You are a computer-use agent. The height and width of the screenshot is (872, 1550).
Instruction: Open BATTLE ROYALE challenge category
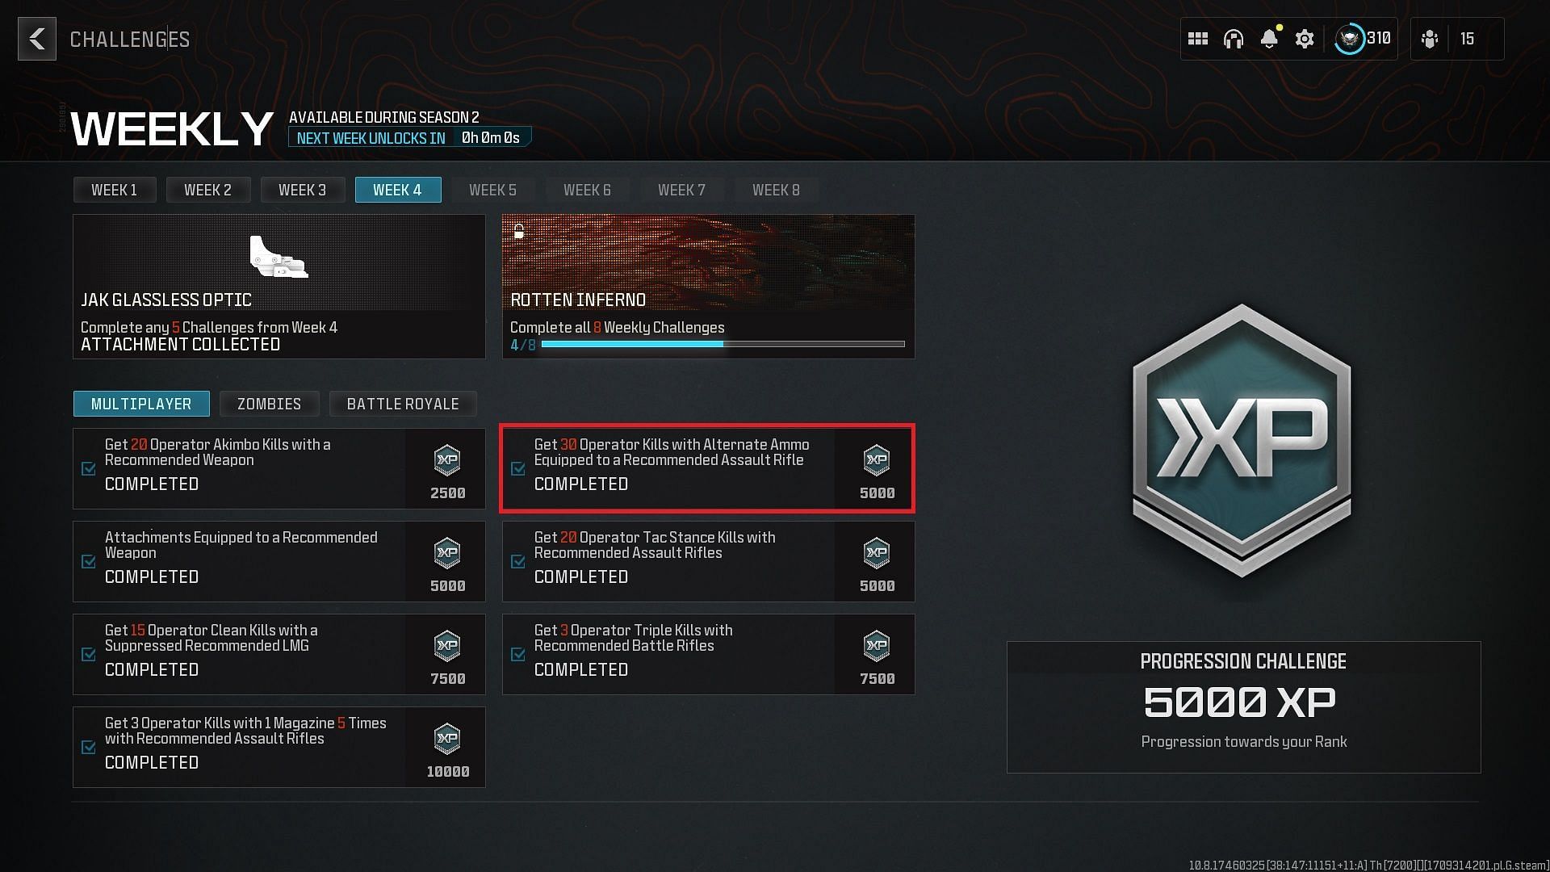[x=402, y=405]
